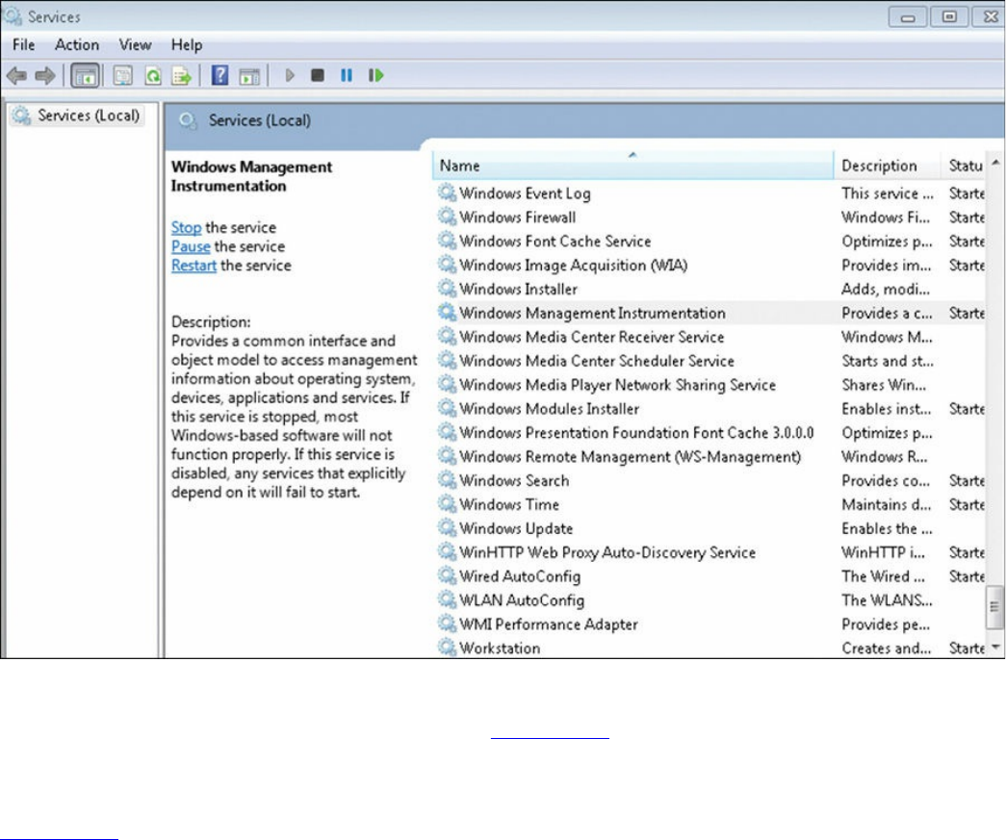Open the Action menu
The image size is (1006, 840).
(x=77, y=45)
